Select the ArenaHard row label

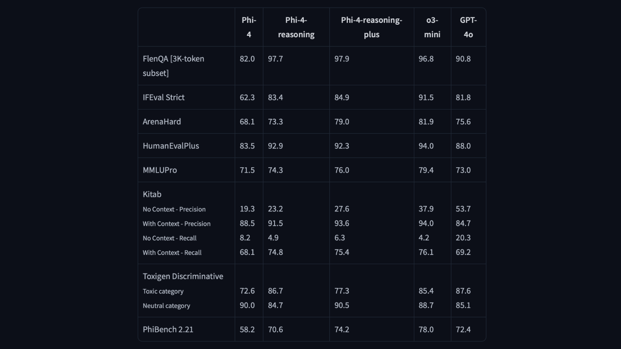tap(162, 122)
